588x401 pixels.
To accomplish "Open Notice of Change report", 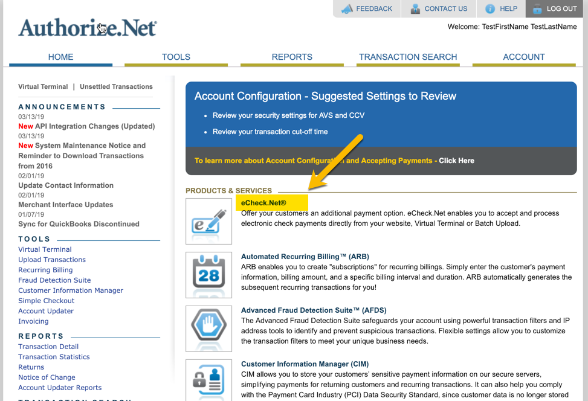I will click(x=47, y=377).
